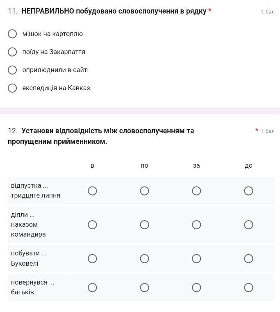This screenshot has width=280, height=312.
Task: Select "в" for "діяли ... наказом командира"
Action: click(x=92, y=225)
